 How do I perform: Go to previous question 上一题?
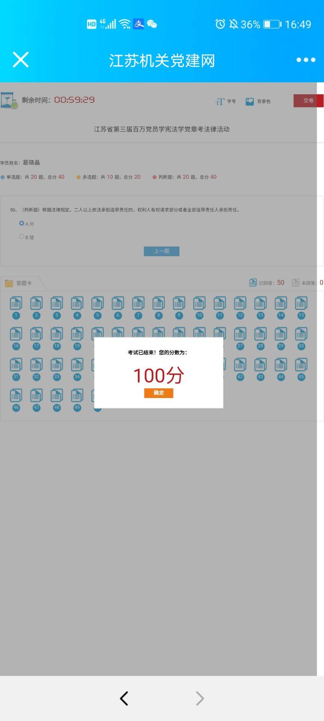[162, 251]
